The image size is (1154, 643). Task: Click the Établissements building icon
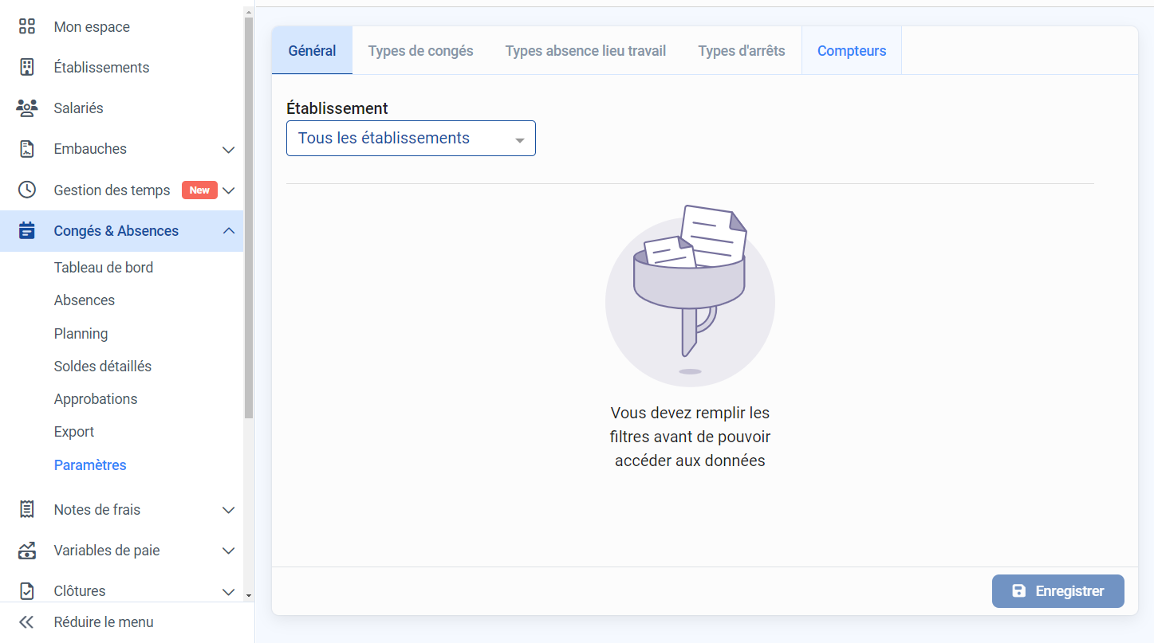(x=27, y=67)
